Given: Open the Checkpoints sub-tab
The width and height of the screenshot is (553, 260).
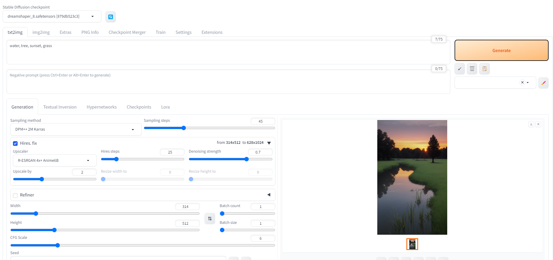Looking at the screenshot, I should click(139, 107).
